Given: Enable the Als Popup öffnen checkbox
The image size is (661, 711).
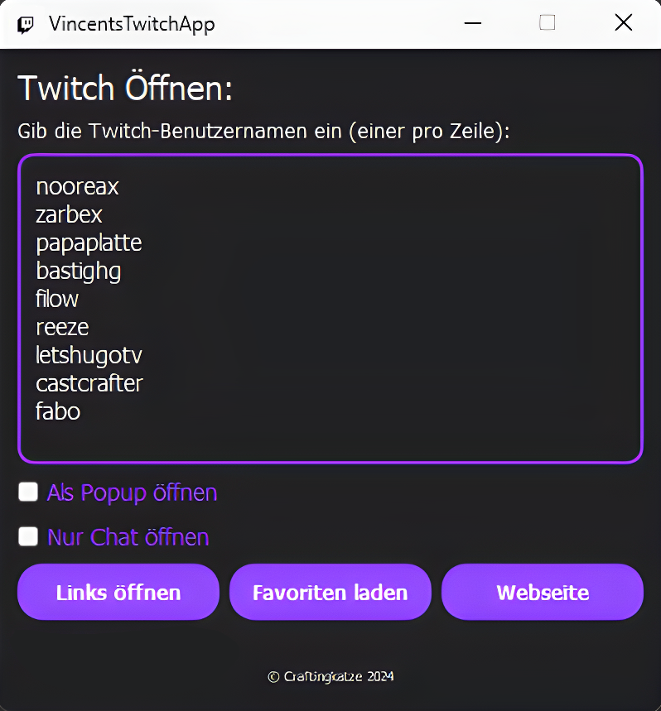Looking at the screenshot, I should click(29, 492).
